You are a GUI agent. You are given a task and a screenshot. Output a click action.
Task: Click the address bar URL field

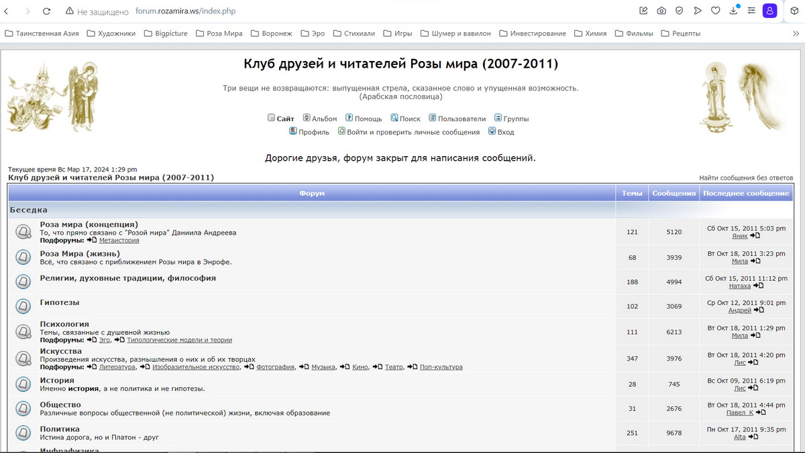(185, 11)
